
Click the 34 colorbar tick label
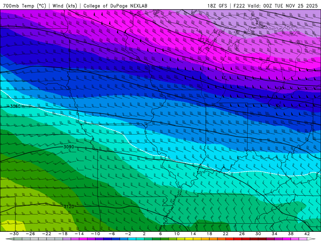pyautogui.click(x=274, y=234)
